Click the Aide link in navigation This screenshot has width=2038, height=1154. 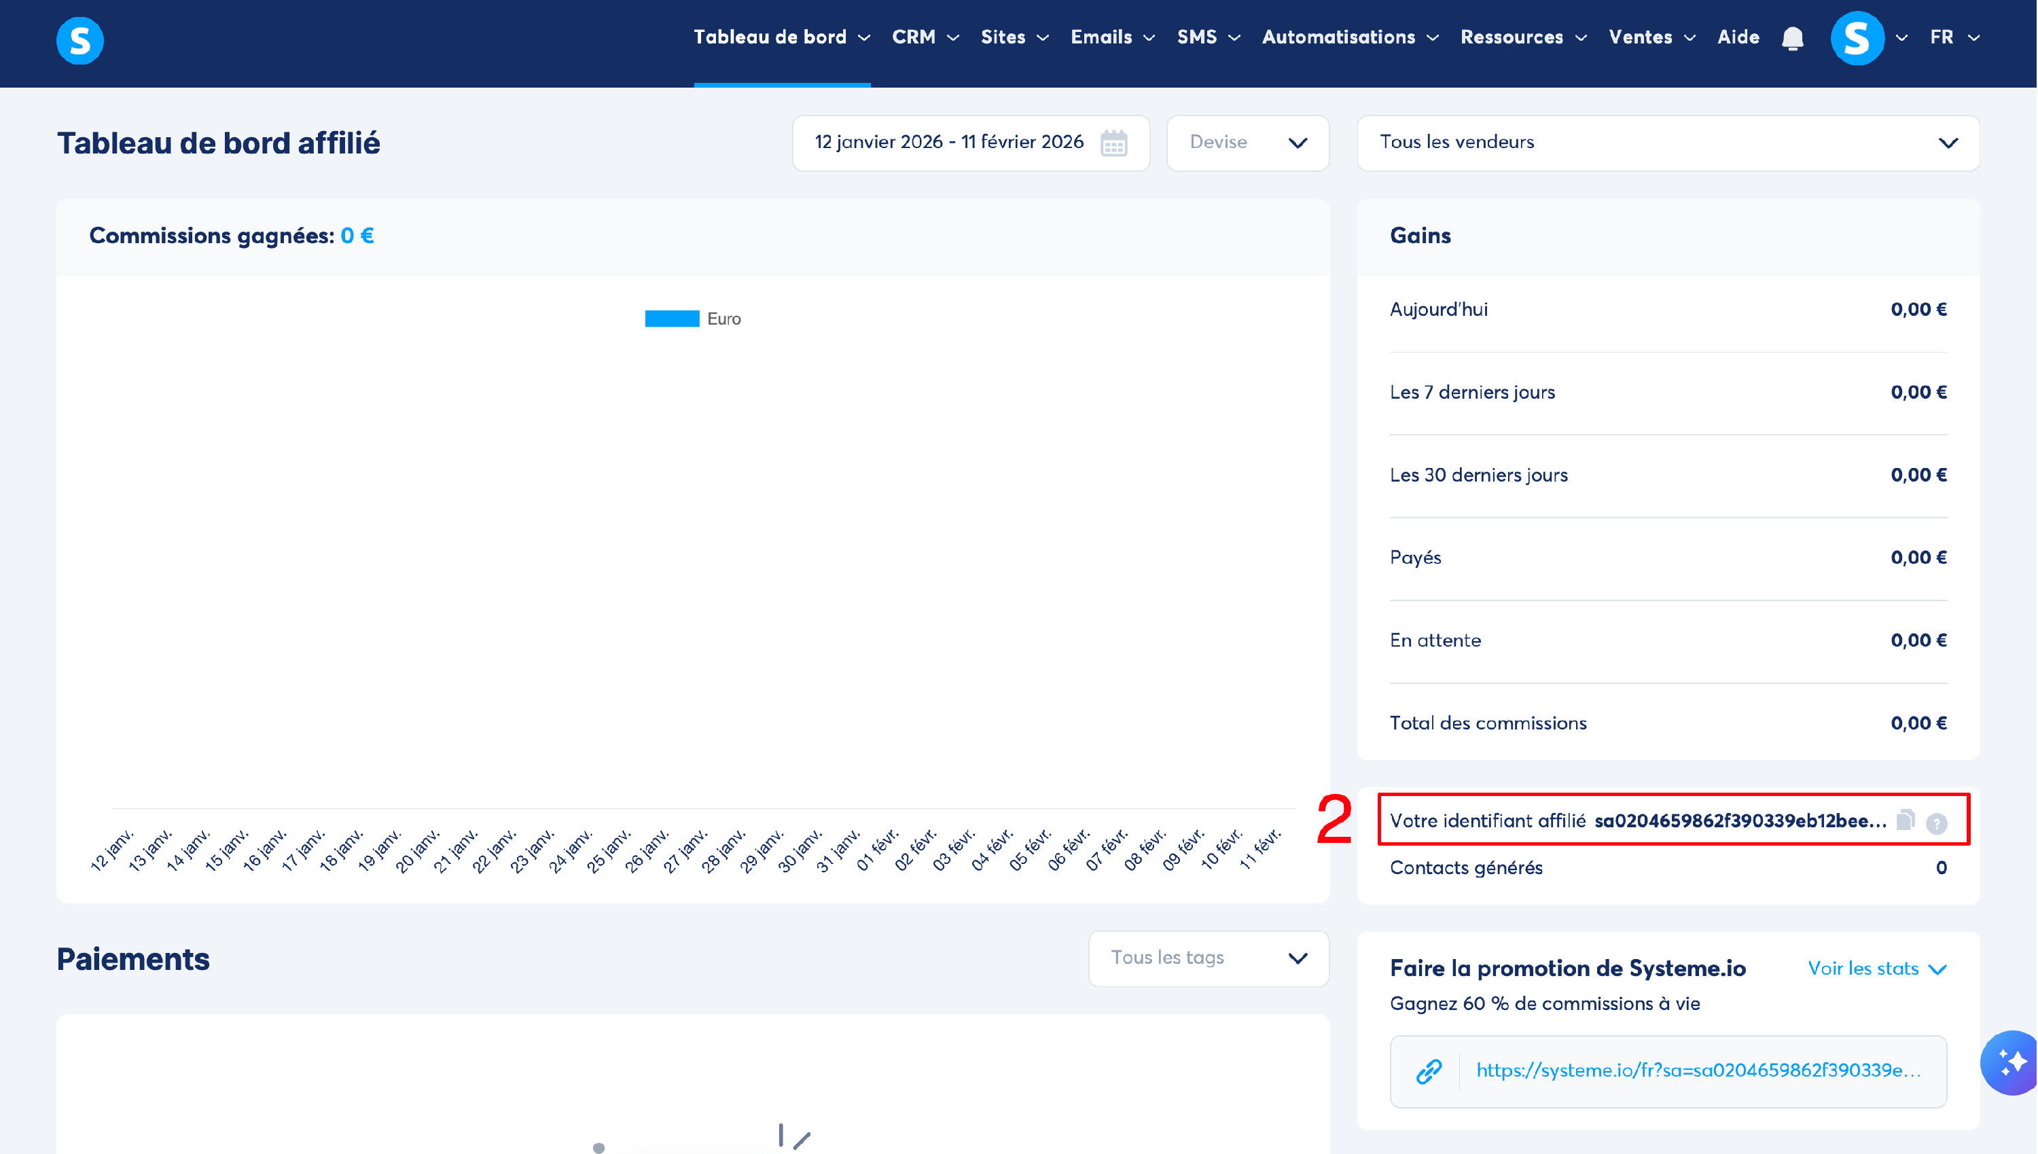(x=1738, y=37)
